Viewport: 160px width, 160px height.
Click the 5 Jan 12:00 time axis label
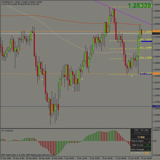82,158
